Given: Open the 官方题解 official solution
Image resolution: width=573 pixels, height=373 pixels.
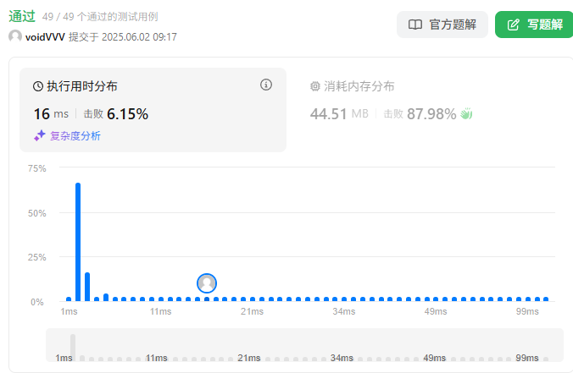Looking at the screenshot, I should pos(442,25).
